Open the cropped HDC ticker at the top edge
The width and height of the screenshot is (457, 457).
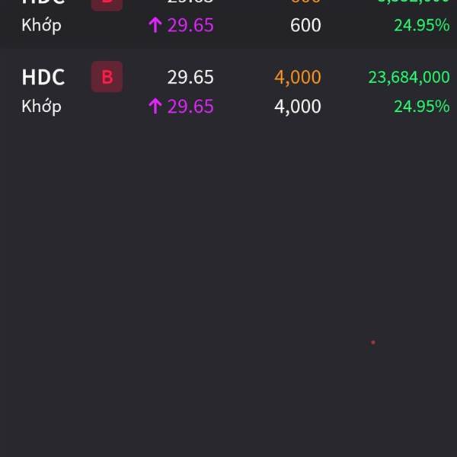(43, 2)
